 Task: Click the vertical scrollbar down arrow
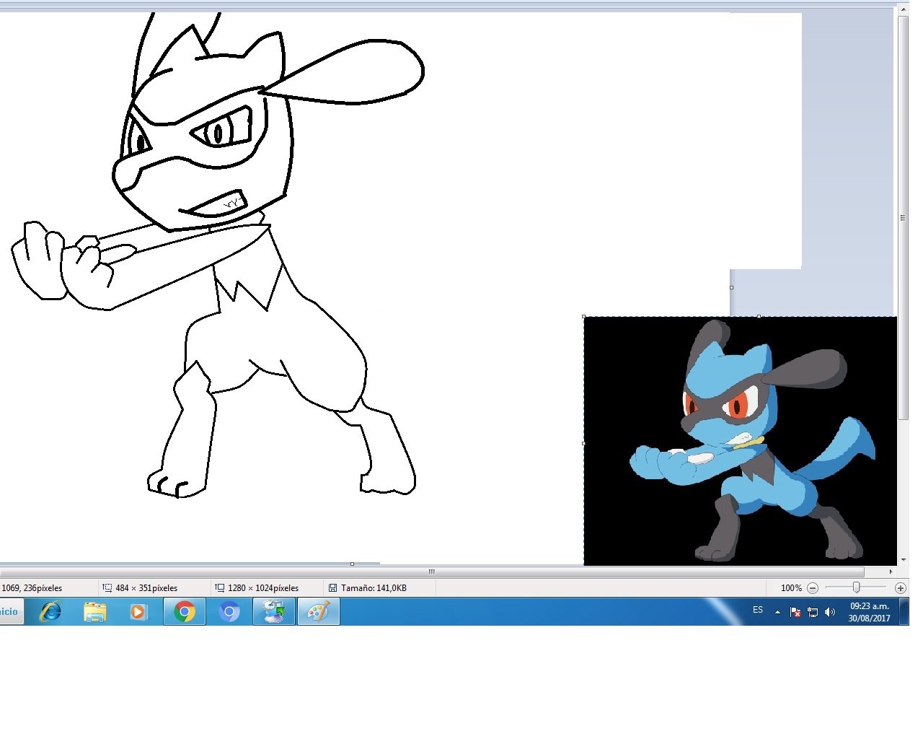904,560
